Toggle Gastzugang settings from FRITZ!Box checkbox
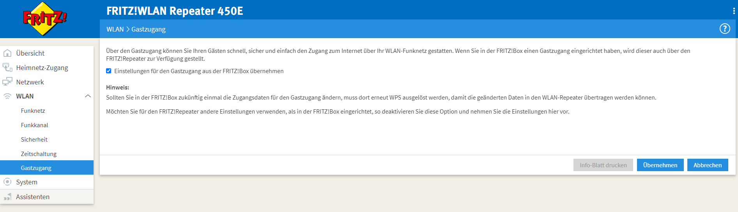 (x=109, y=71)
